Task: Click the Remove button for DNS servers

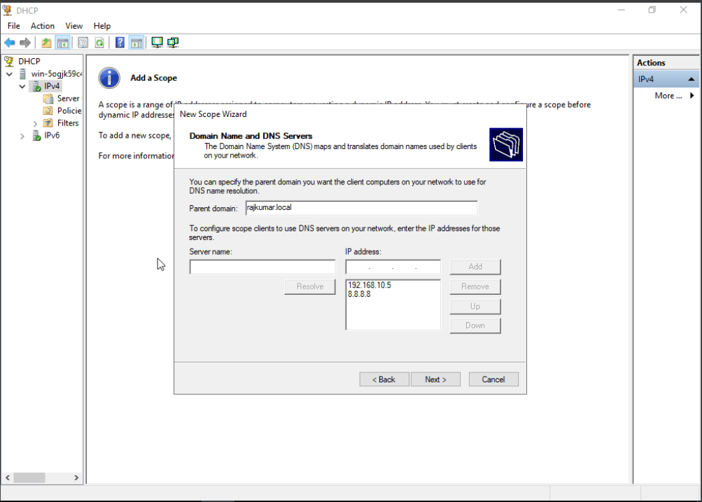Action: pos(475,286)
